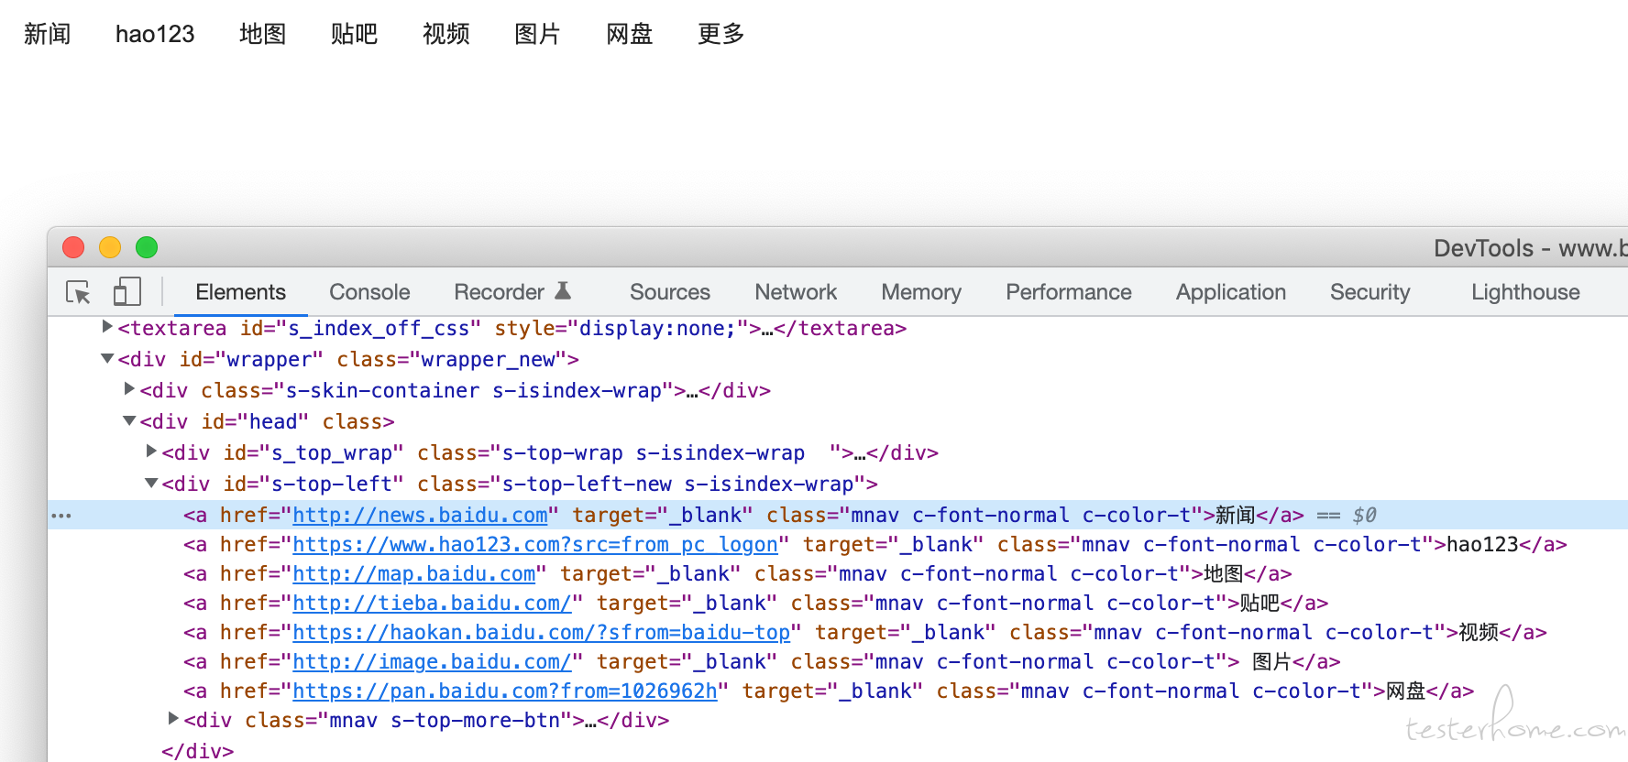
Task: Expand the s-top-more-btn div node
Action: [x=173, y=719]
